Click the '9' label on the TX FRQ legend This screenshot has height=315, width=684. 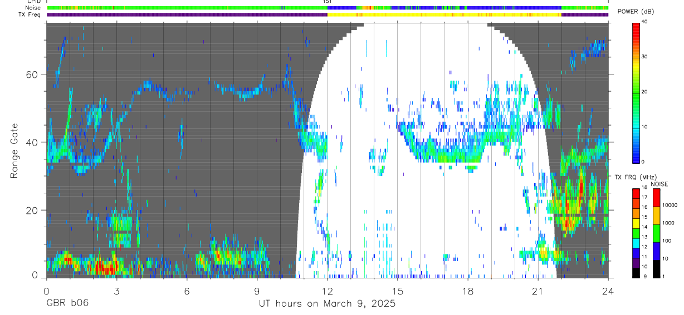[x=644, y=277]
